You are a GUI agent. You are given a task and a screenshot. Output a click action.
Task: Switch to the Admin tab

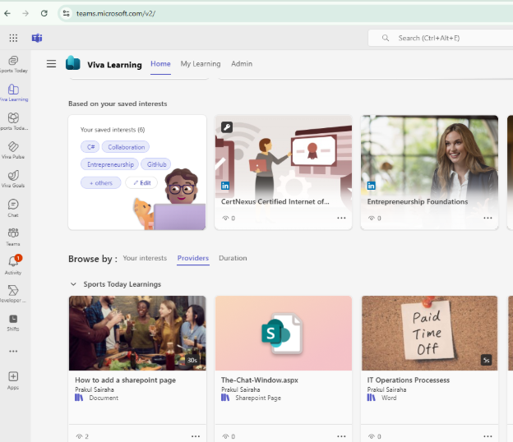242,64
